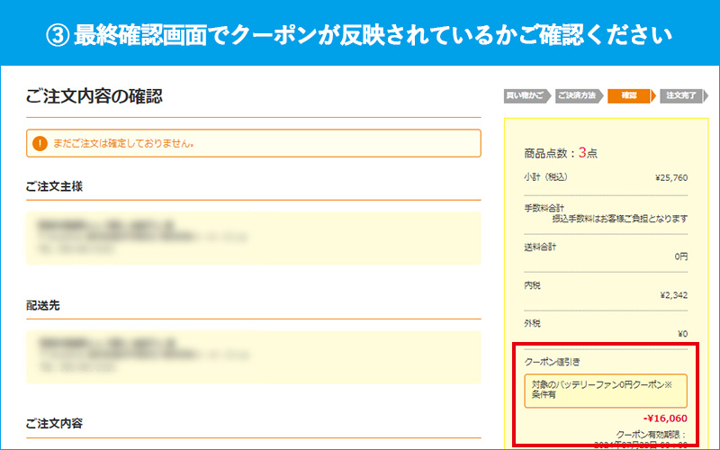Image resolution: width=720 pixels, height=450 pixels.
Task: Click the ご注文主様 section heading
Action: click(x=61, y=186)
